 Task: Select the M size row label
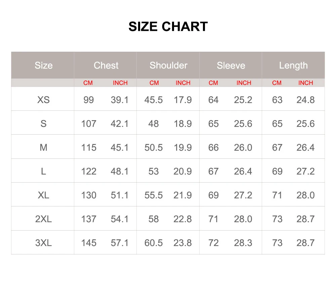[43, 147]
